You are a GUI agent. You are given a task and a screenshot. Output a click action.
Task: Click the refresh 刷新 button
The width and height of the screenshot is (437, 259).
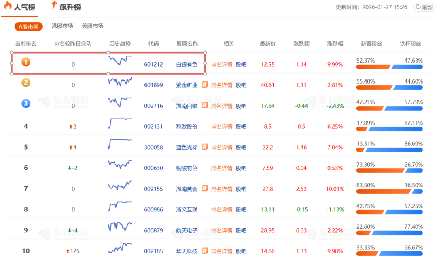[x=424, y=7]
